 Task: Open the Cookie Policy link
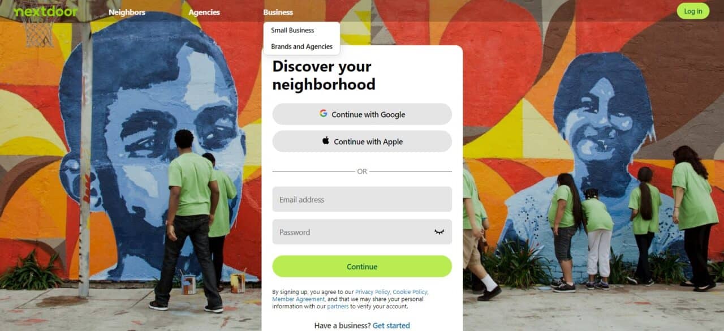410,292
